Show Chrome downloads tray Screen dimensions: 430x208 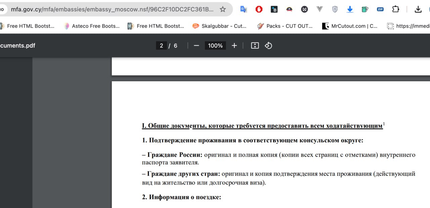tap(418, 9)
